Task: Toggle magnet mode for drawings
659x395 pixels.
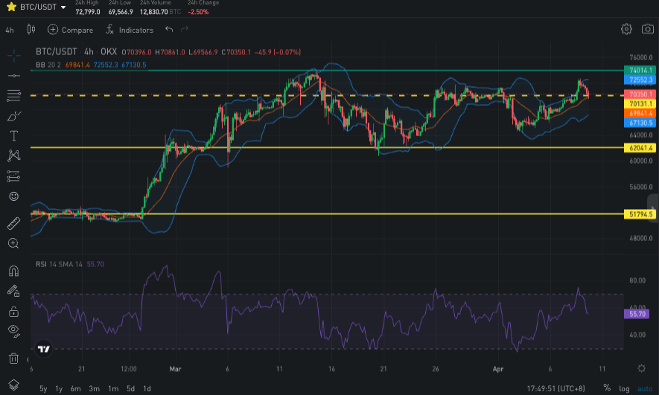Action: point(13,271)
